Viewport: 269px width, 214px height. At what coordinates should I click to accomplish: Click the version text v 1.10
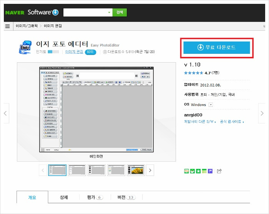click(192, 65)
